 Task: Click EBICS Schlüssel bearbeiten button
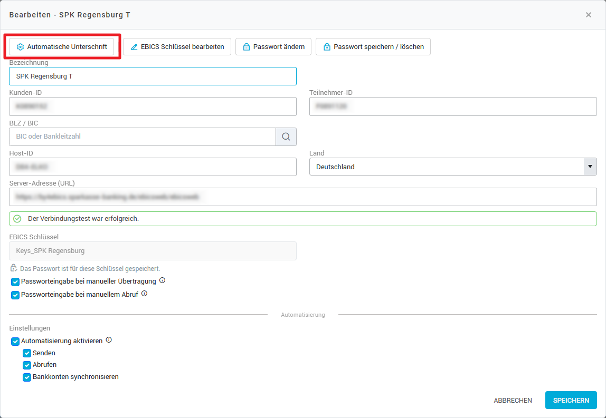[177, 46]
